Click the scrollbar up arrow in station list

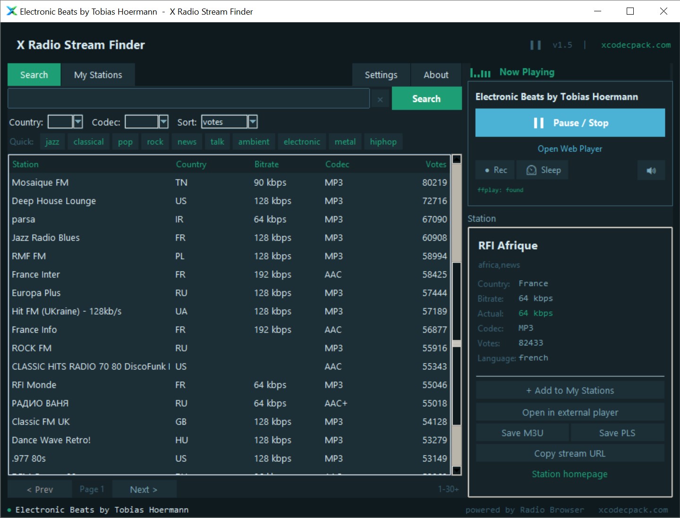(456, 159)
